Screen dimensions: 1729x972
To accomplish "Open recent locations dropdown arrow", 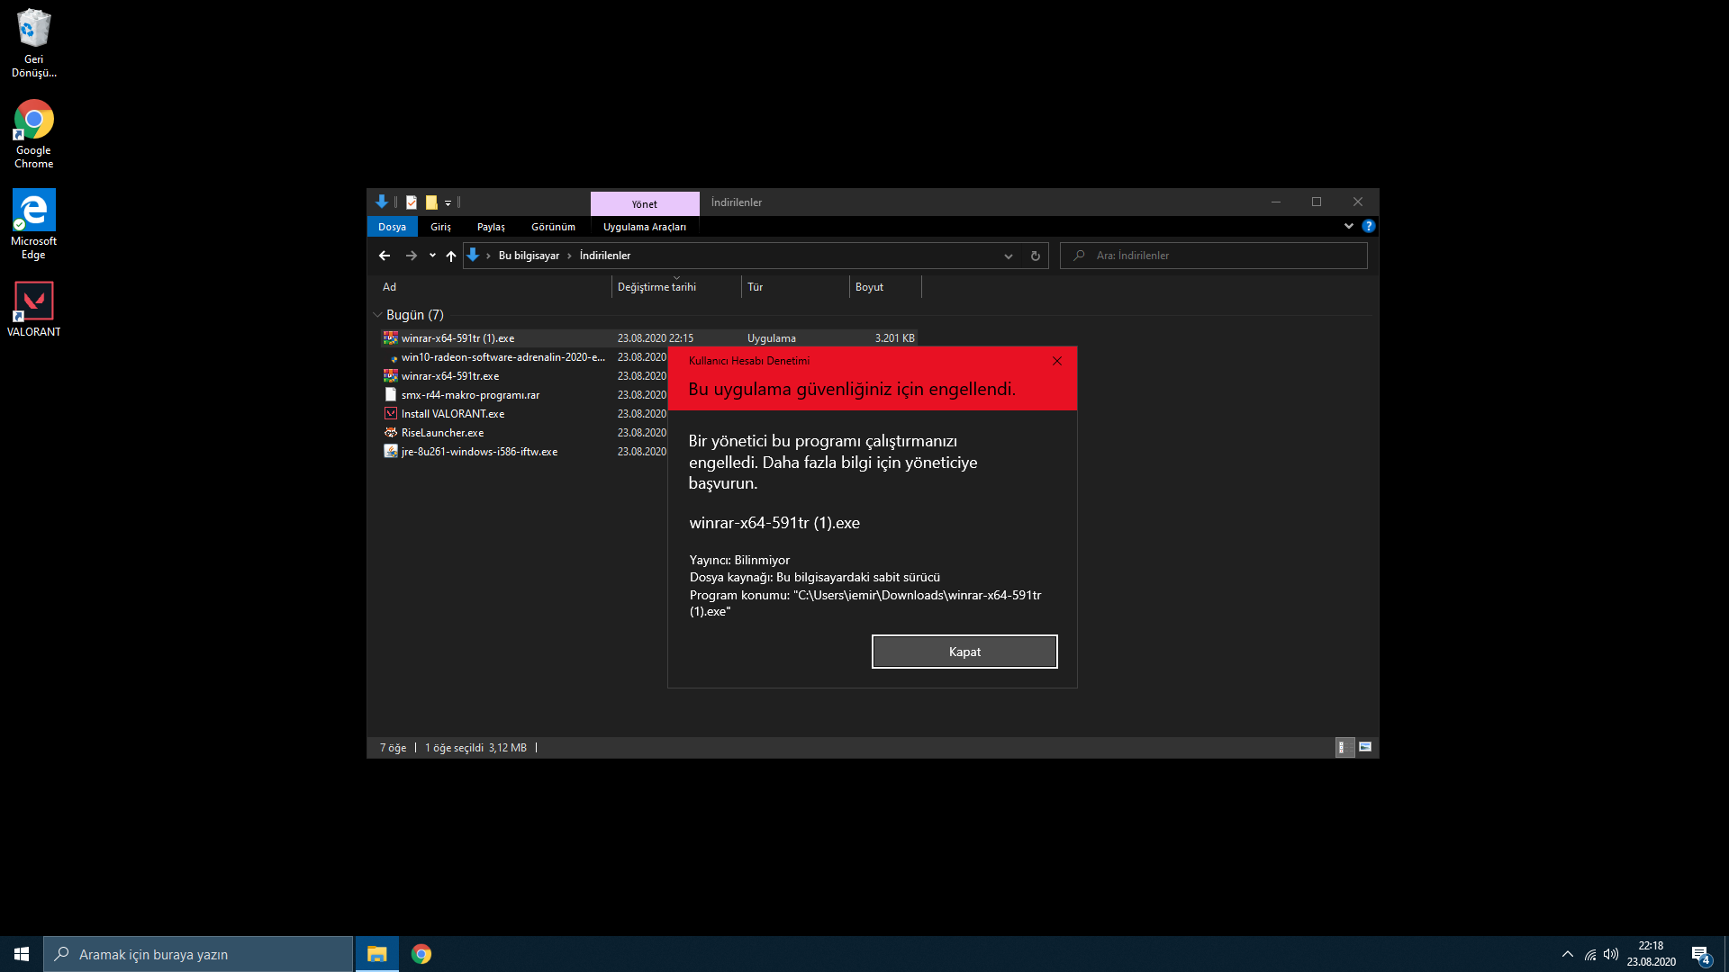I will pos(432,256).
